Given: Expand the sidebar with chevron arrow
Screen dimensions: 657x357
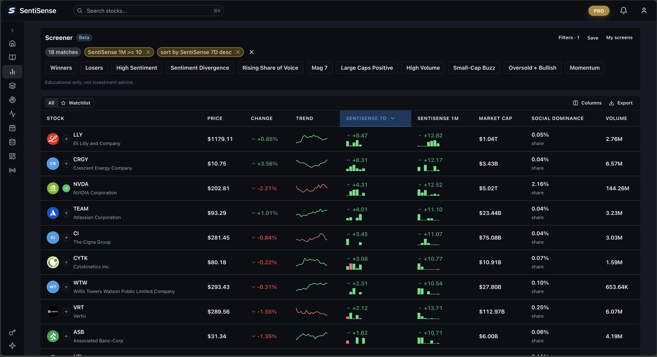Looking at the screenshot, I should [x=12, y=31].
